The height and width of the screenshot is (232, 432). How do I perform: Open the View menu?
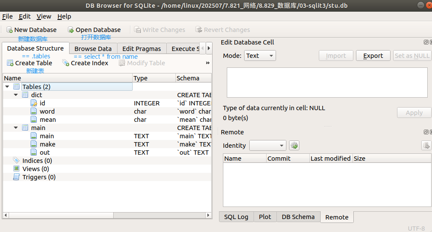(x=44, y=16)
